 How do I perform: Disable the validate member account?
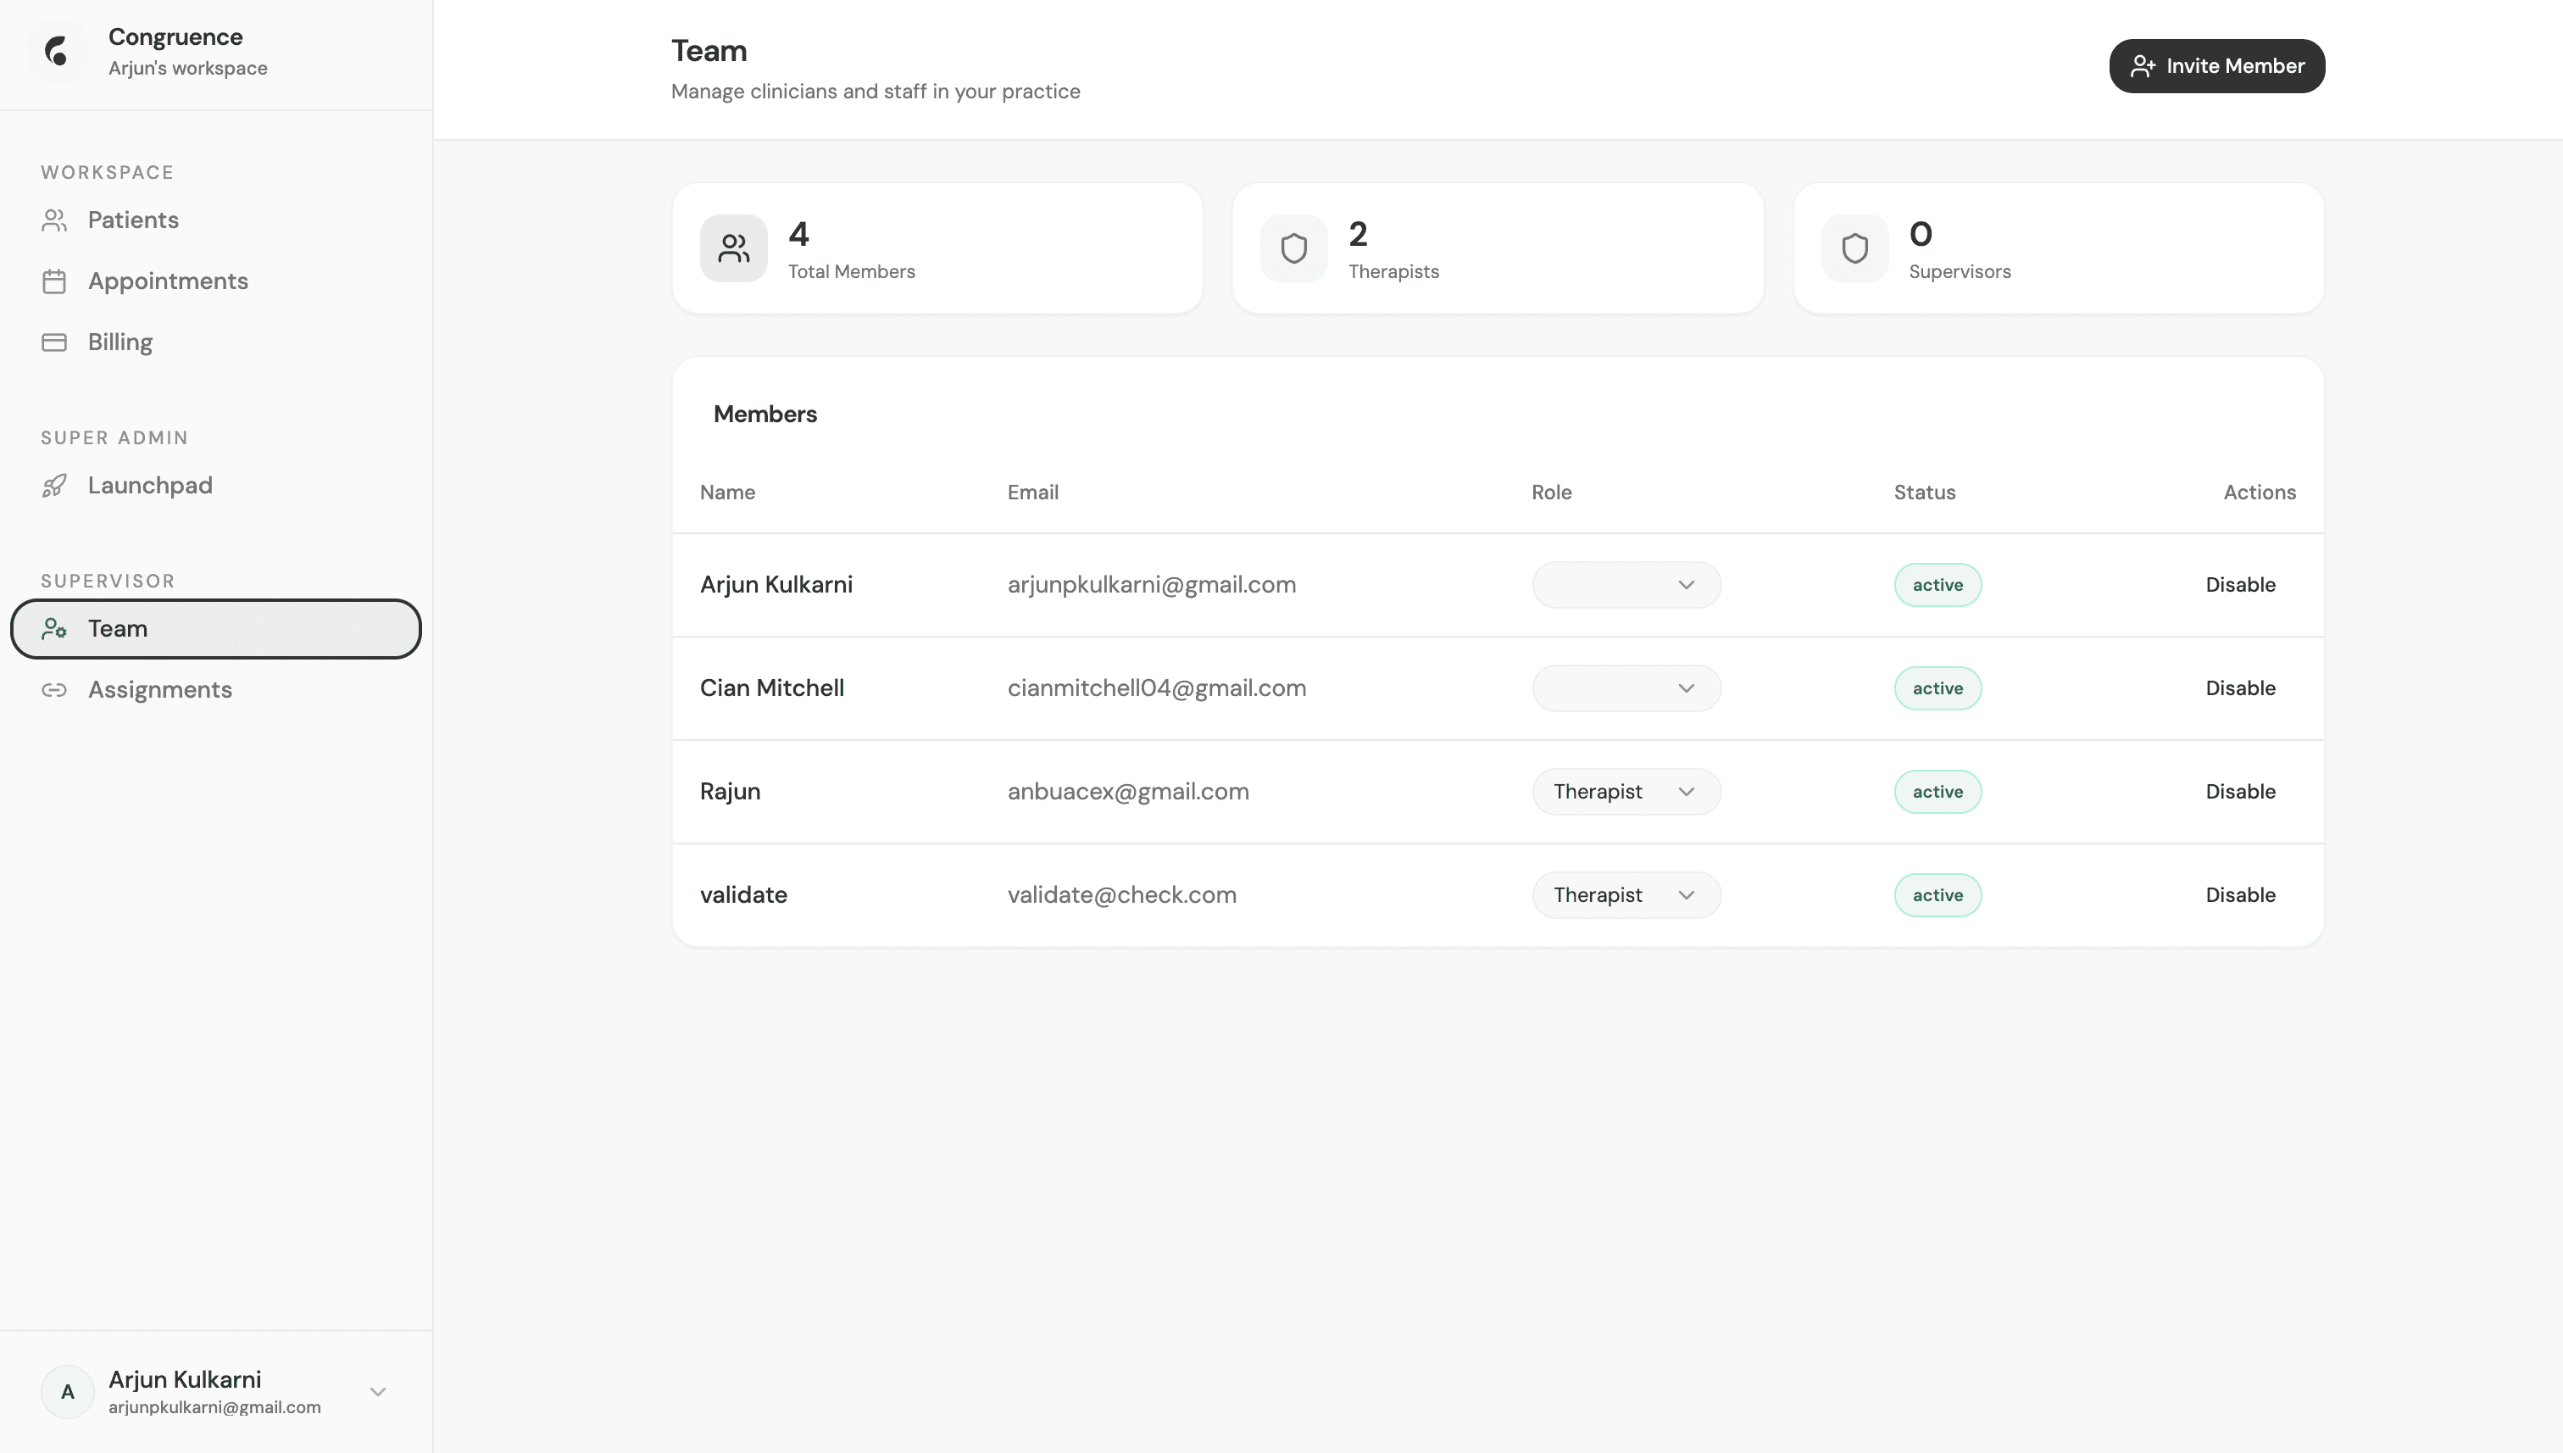2240,895
